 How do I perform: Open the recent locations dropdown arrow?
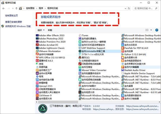click(13, 8)
